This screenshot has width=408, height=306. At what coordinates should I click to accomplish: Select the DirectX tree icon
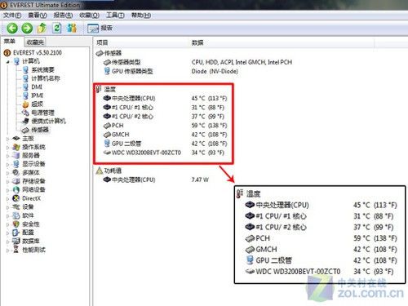pyautogui.click(x=16, y=198)
